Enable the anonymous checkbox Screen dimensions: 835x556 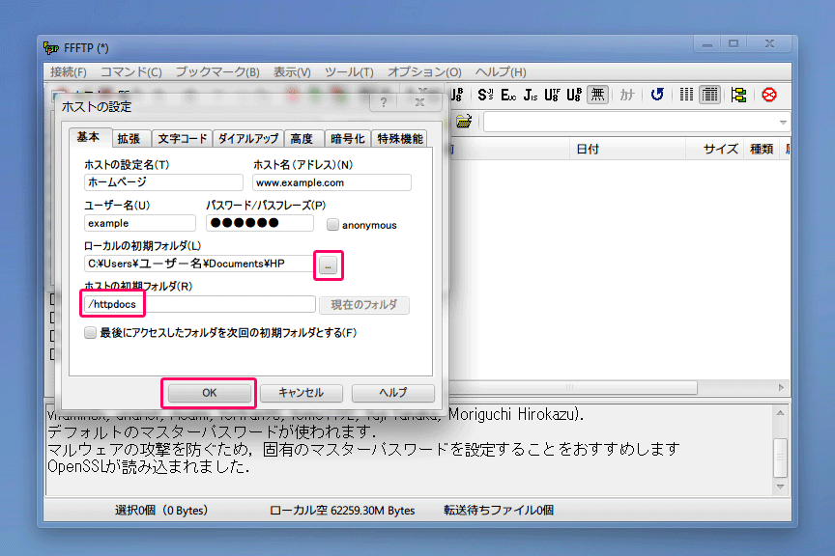coord(332,225)
